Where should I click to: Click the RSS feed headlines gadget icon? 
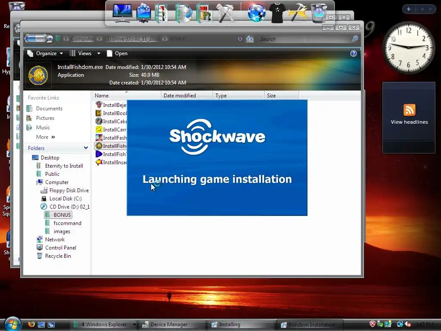pos(409,110)
